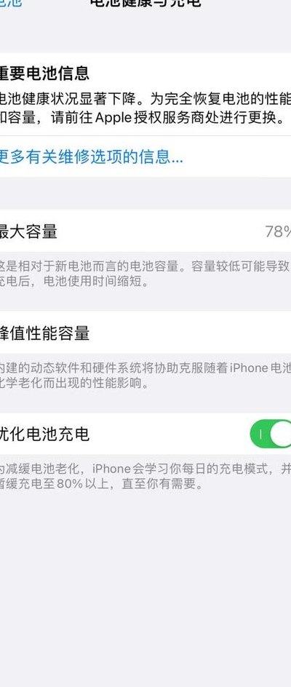
Task: Tap the 电池健康与充电 page title
Action: pos(145,3)
